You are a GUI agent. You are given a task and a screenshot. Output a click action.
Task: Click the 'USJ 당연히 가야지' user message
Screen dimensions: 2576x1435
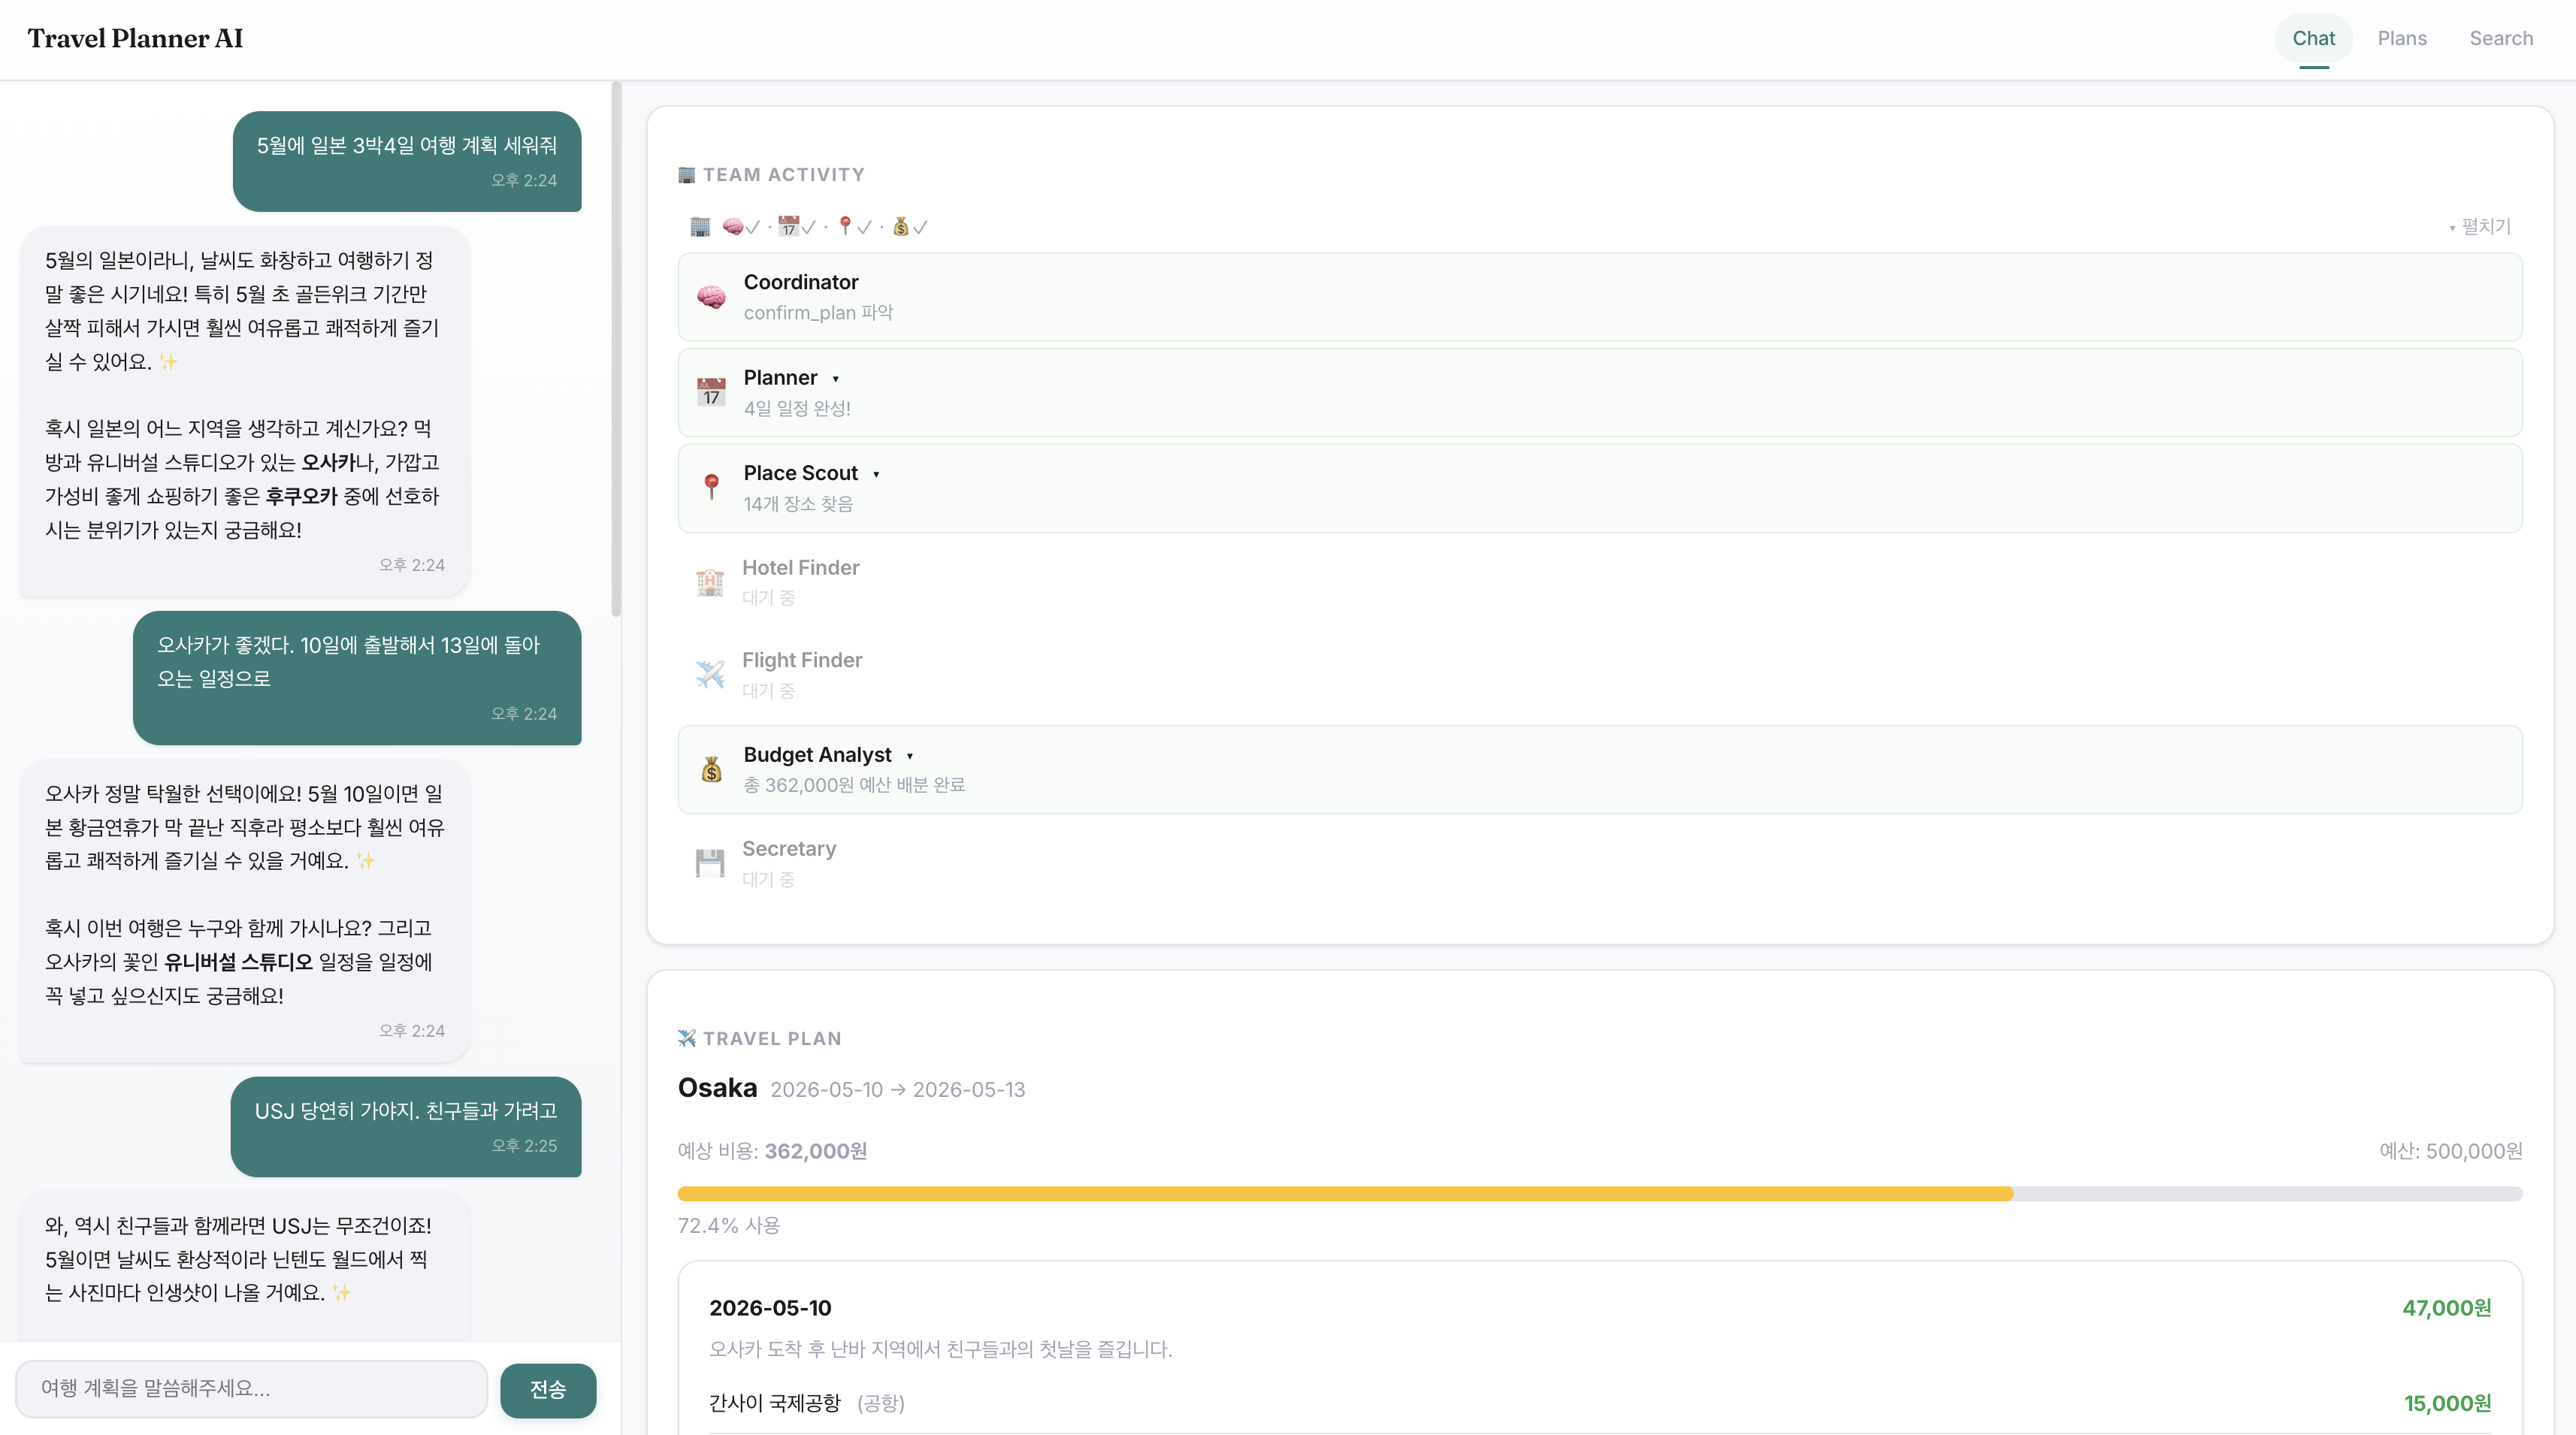(x=406, y=1127)
